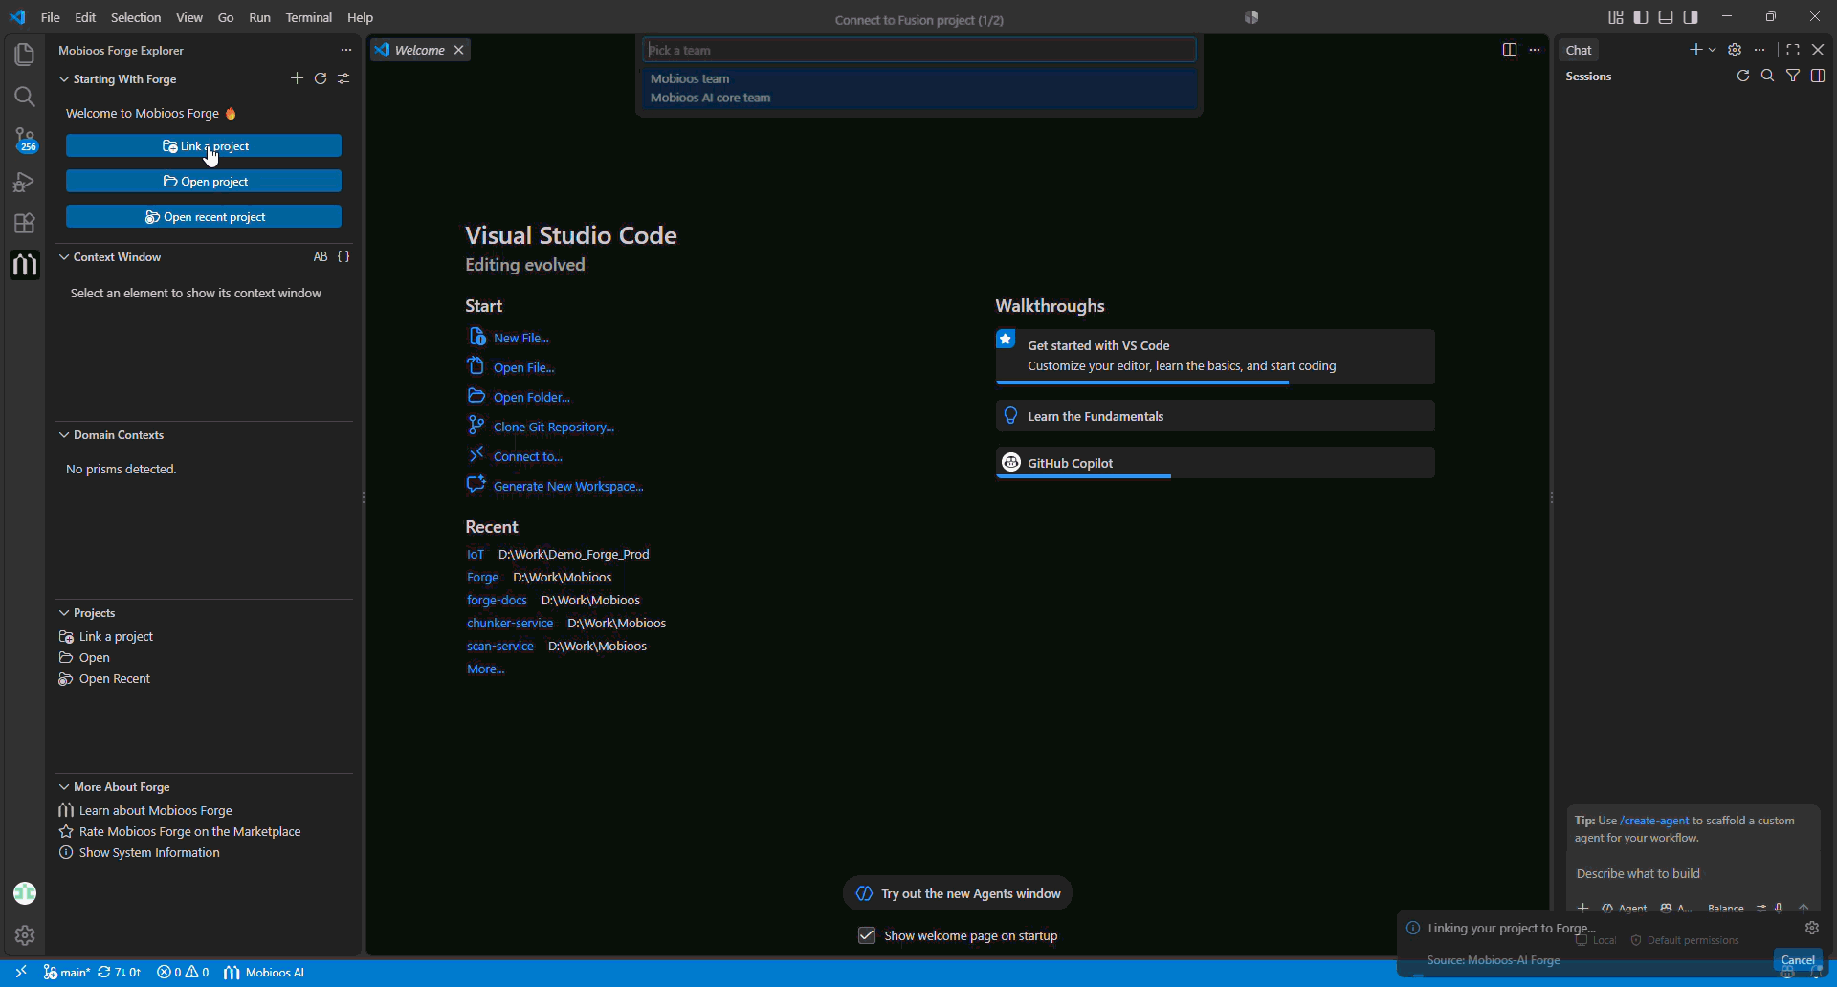Open the File menu
This screenshot has width=1837, height=987.
[51, 17]
